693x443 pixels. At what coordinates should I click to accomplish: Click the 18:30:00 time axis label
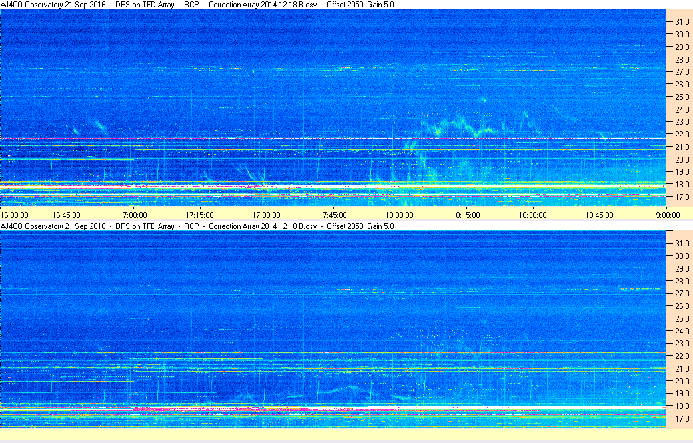pos(532,215)
